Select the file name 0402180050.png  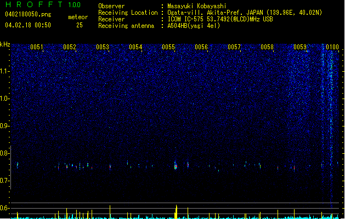click(x=28, y=15)
